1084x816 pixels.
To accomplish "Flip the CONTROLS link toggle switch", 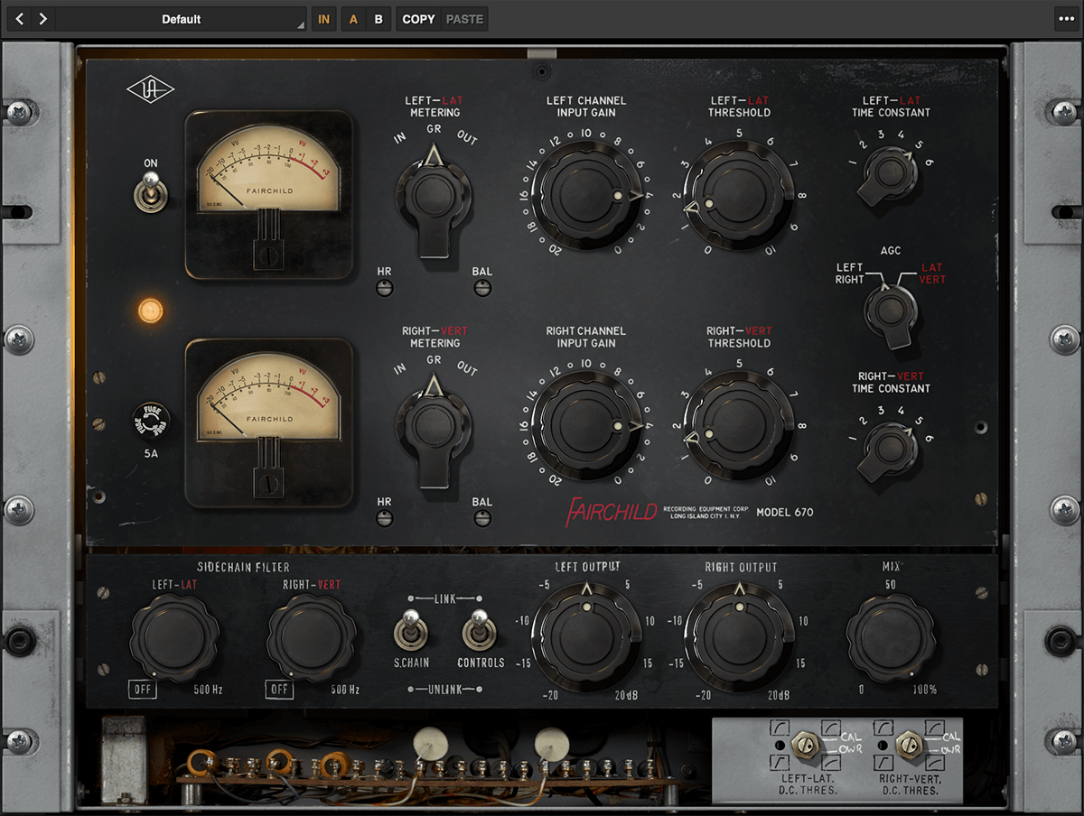I will click(x=478, y=629).
